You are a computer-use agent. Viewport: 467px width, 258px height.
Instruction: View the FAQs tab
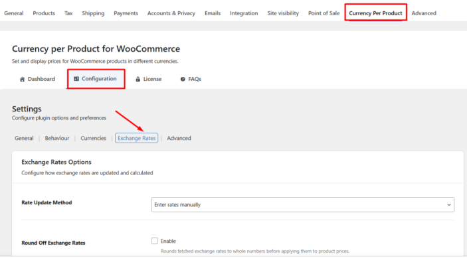pyautogui.click(x=191, y=79)
